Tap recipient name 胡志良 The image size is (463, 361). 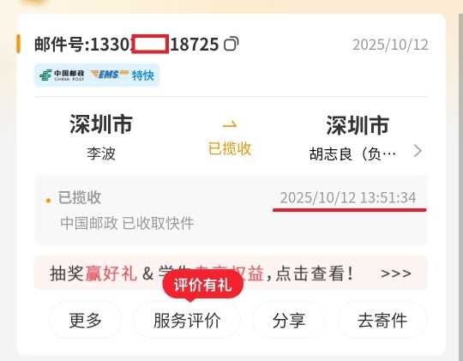331,153
